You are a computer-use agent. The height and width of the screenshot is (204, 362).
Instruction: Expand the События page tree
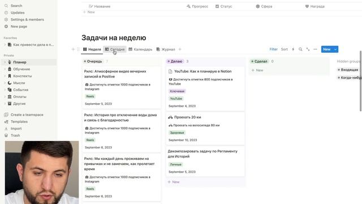tap(5, 90)
